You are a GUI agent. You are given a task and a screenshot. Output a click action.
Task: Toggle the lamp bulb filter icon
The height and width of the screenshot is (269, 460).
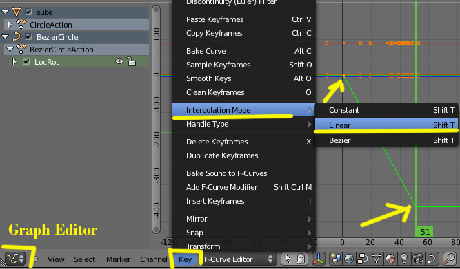point(404,259)
